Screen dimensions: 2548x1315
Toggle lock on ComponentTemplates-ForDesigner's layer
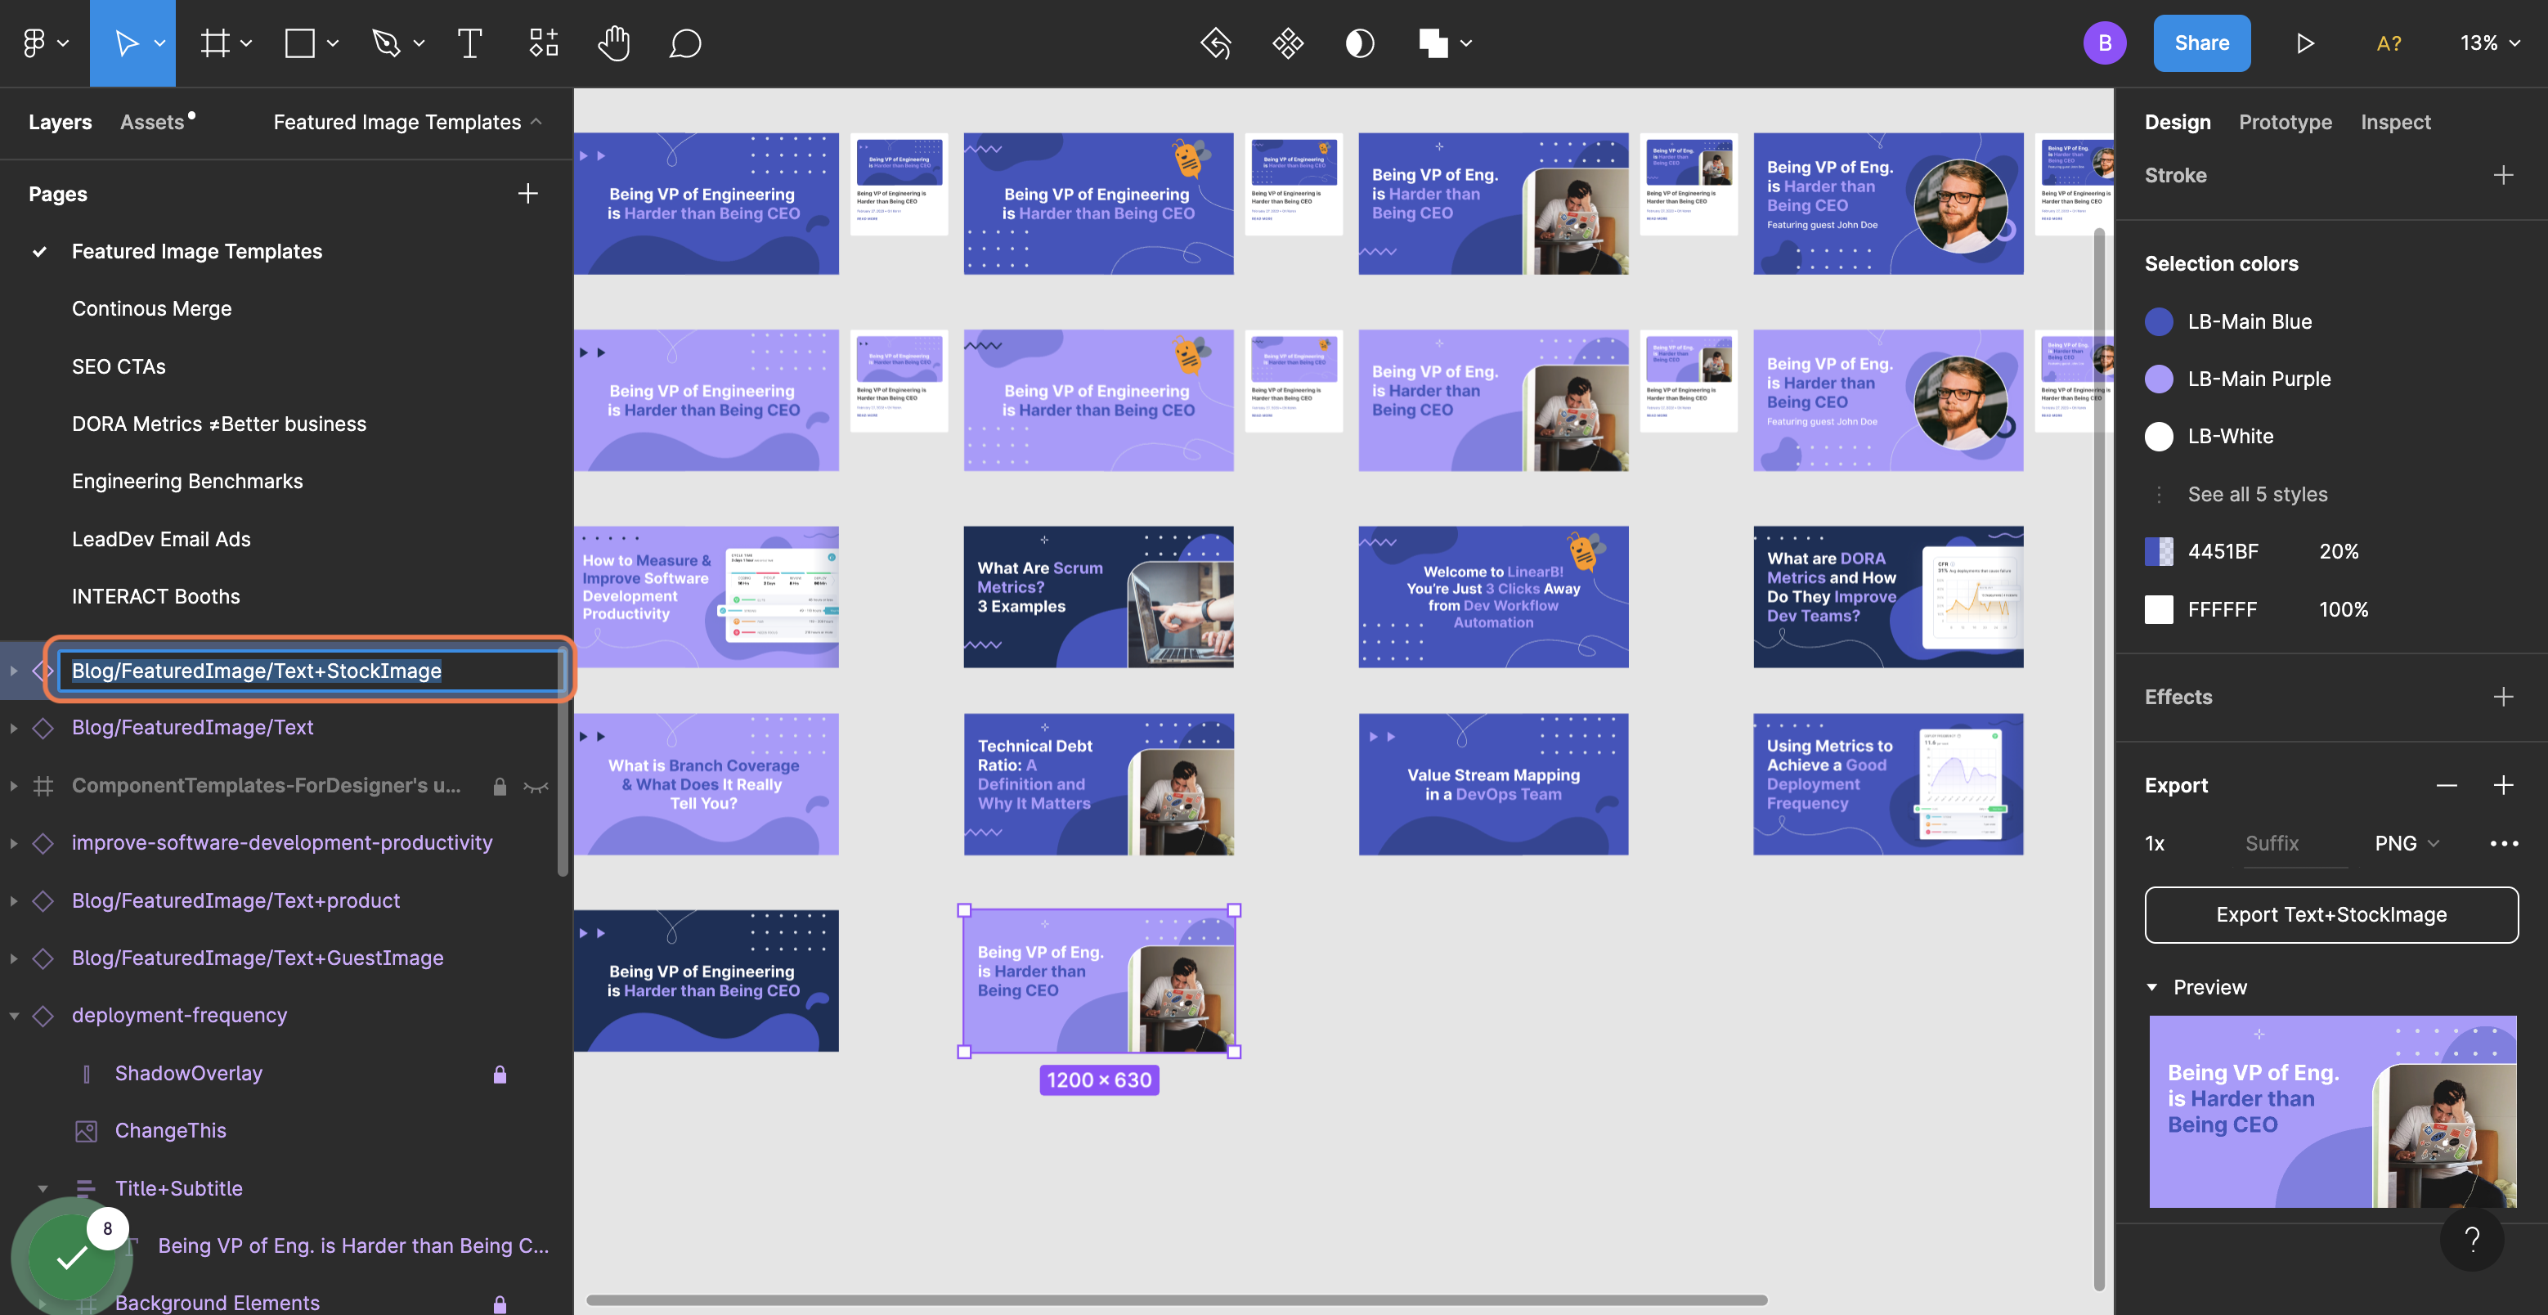(500, 786)
